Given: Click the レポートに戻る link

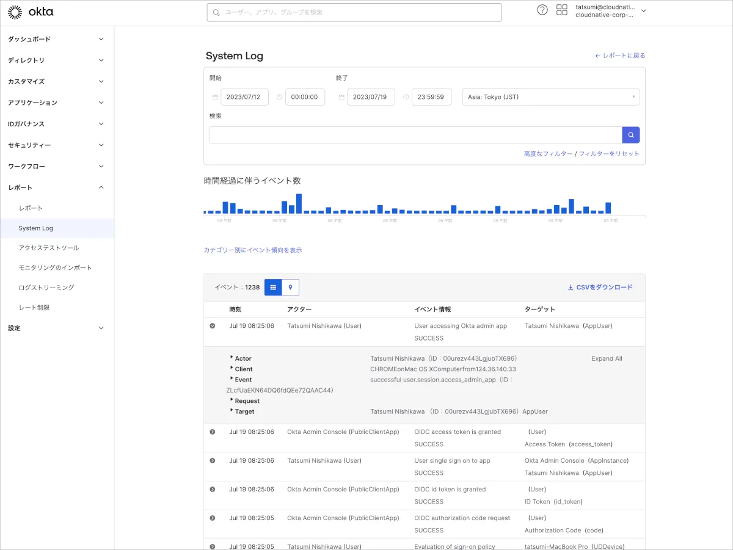Looking at the screenshot, I should click(620, 56).
